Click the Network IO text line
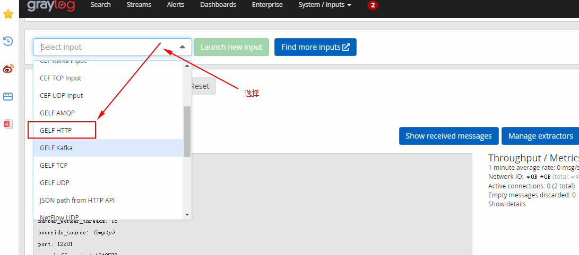579x255 pixels. [533, 177]
